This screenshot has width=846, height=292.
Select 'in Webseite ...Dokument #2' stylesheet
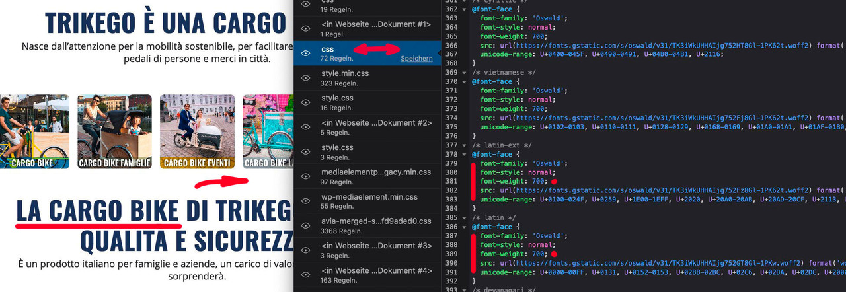tap(367, 127)
